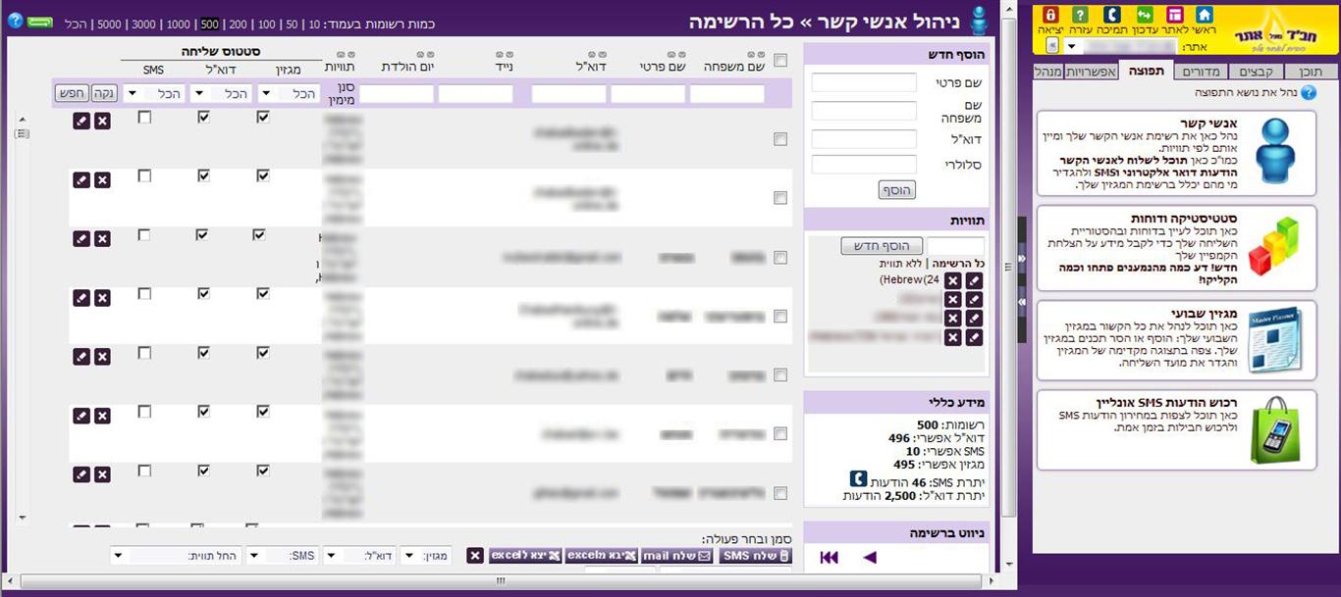Toggle דוא"ל checkbox in first contact row
The height and width of the screenshot is (597, 1341).
[203, 117]
